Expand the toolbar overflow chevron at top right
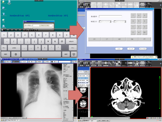The width and height of the screenshot is (162, 122). (160, 5)
